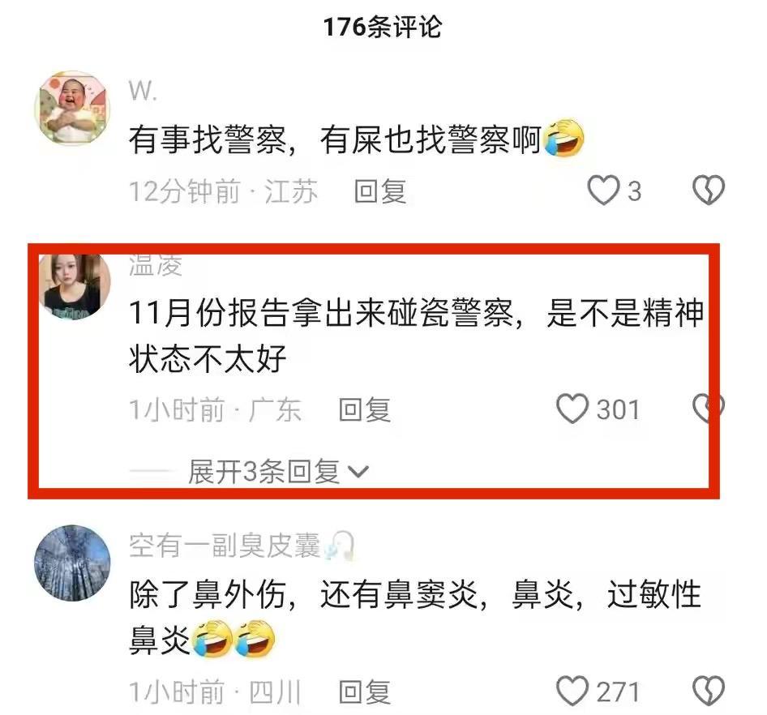767x715 pixels.
Task: Reply to 温凌's comment via 回复
Action: coord(365,409)
